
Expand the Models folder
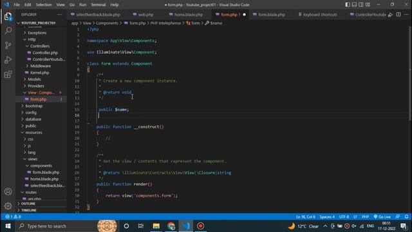coord(34,79)
